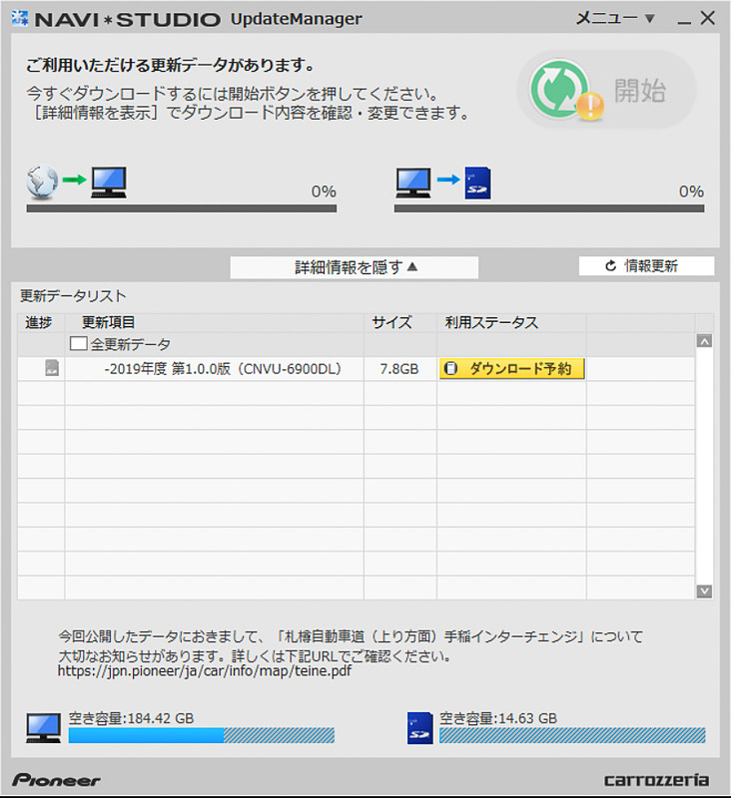Screen dimensions: 731x798
Task: Click the 更新項目 column header
Action: pyautogui.click(x=214, y=322)
